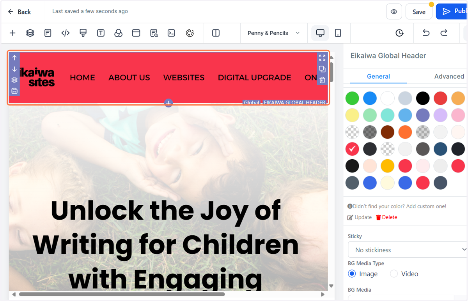Viewport: 468px width, 301px height.
Task: Switch to Advanced tab
Action: click(449, 76)
